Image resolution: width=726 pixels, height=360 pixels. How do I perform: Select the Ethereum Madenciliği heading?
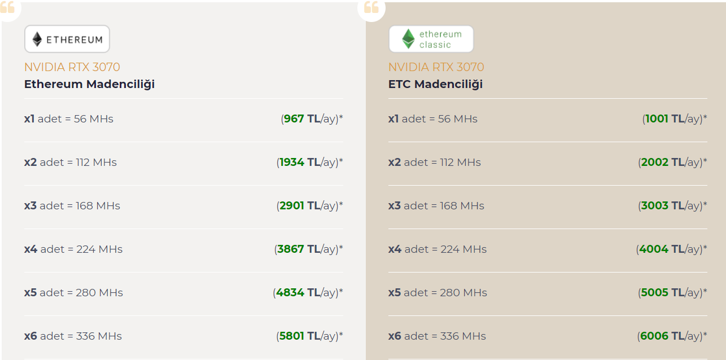[89, 84]
